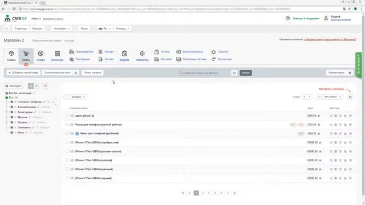Open search filter options icon
This screenshot has width=365, height=205.
pos(234,73)
